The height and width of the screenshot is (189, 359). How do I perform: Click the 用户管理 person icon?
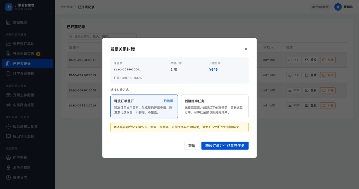click(8, 158)
